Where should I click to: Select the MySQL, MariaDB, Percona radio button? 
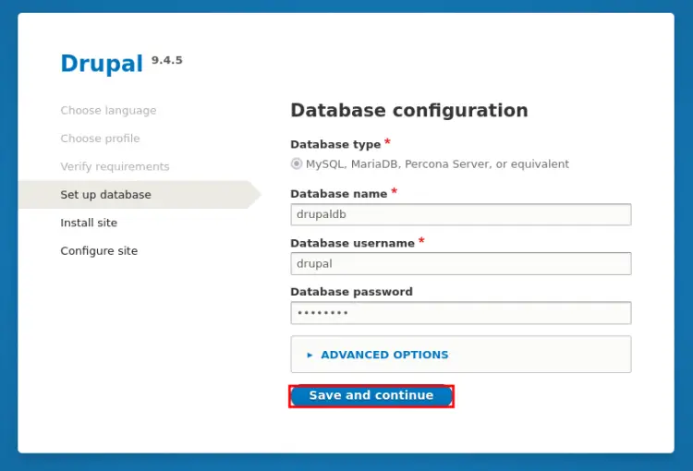coord(297,163)
